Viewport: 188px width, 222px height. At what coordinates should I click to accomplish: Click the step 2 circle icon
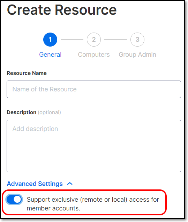(x=94, y=40)
